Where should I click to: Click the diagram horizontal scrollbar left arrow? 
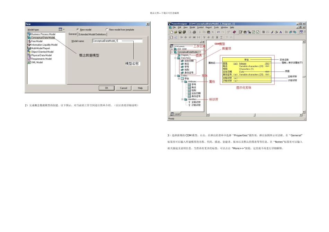tap(208, 115)
